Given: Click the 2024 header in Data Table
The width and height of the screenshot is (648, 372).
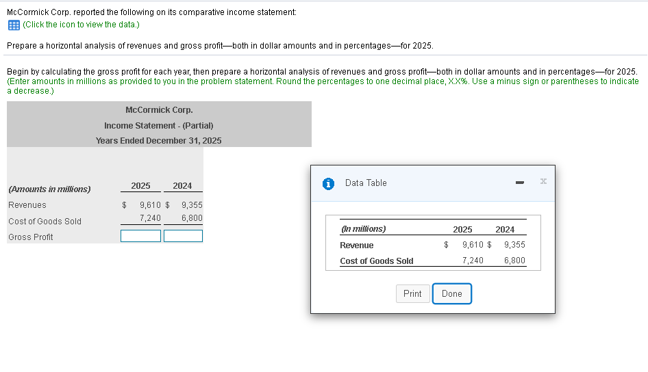Looking at the screenshot, I should coord(505,230).
